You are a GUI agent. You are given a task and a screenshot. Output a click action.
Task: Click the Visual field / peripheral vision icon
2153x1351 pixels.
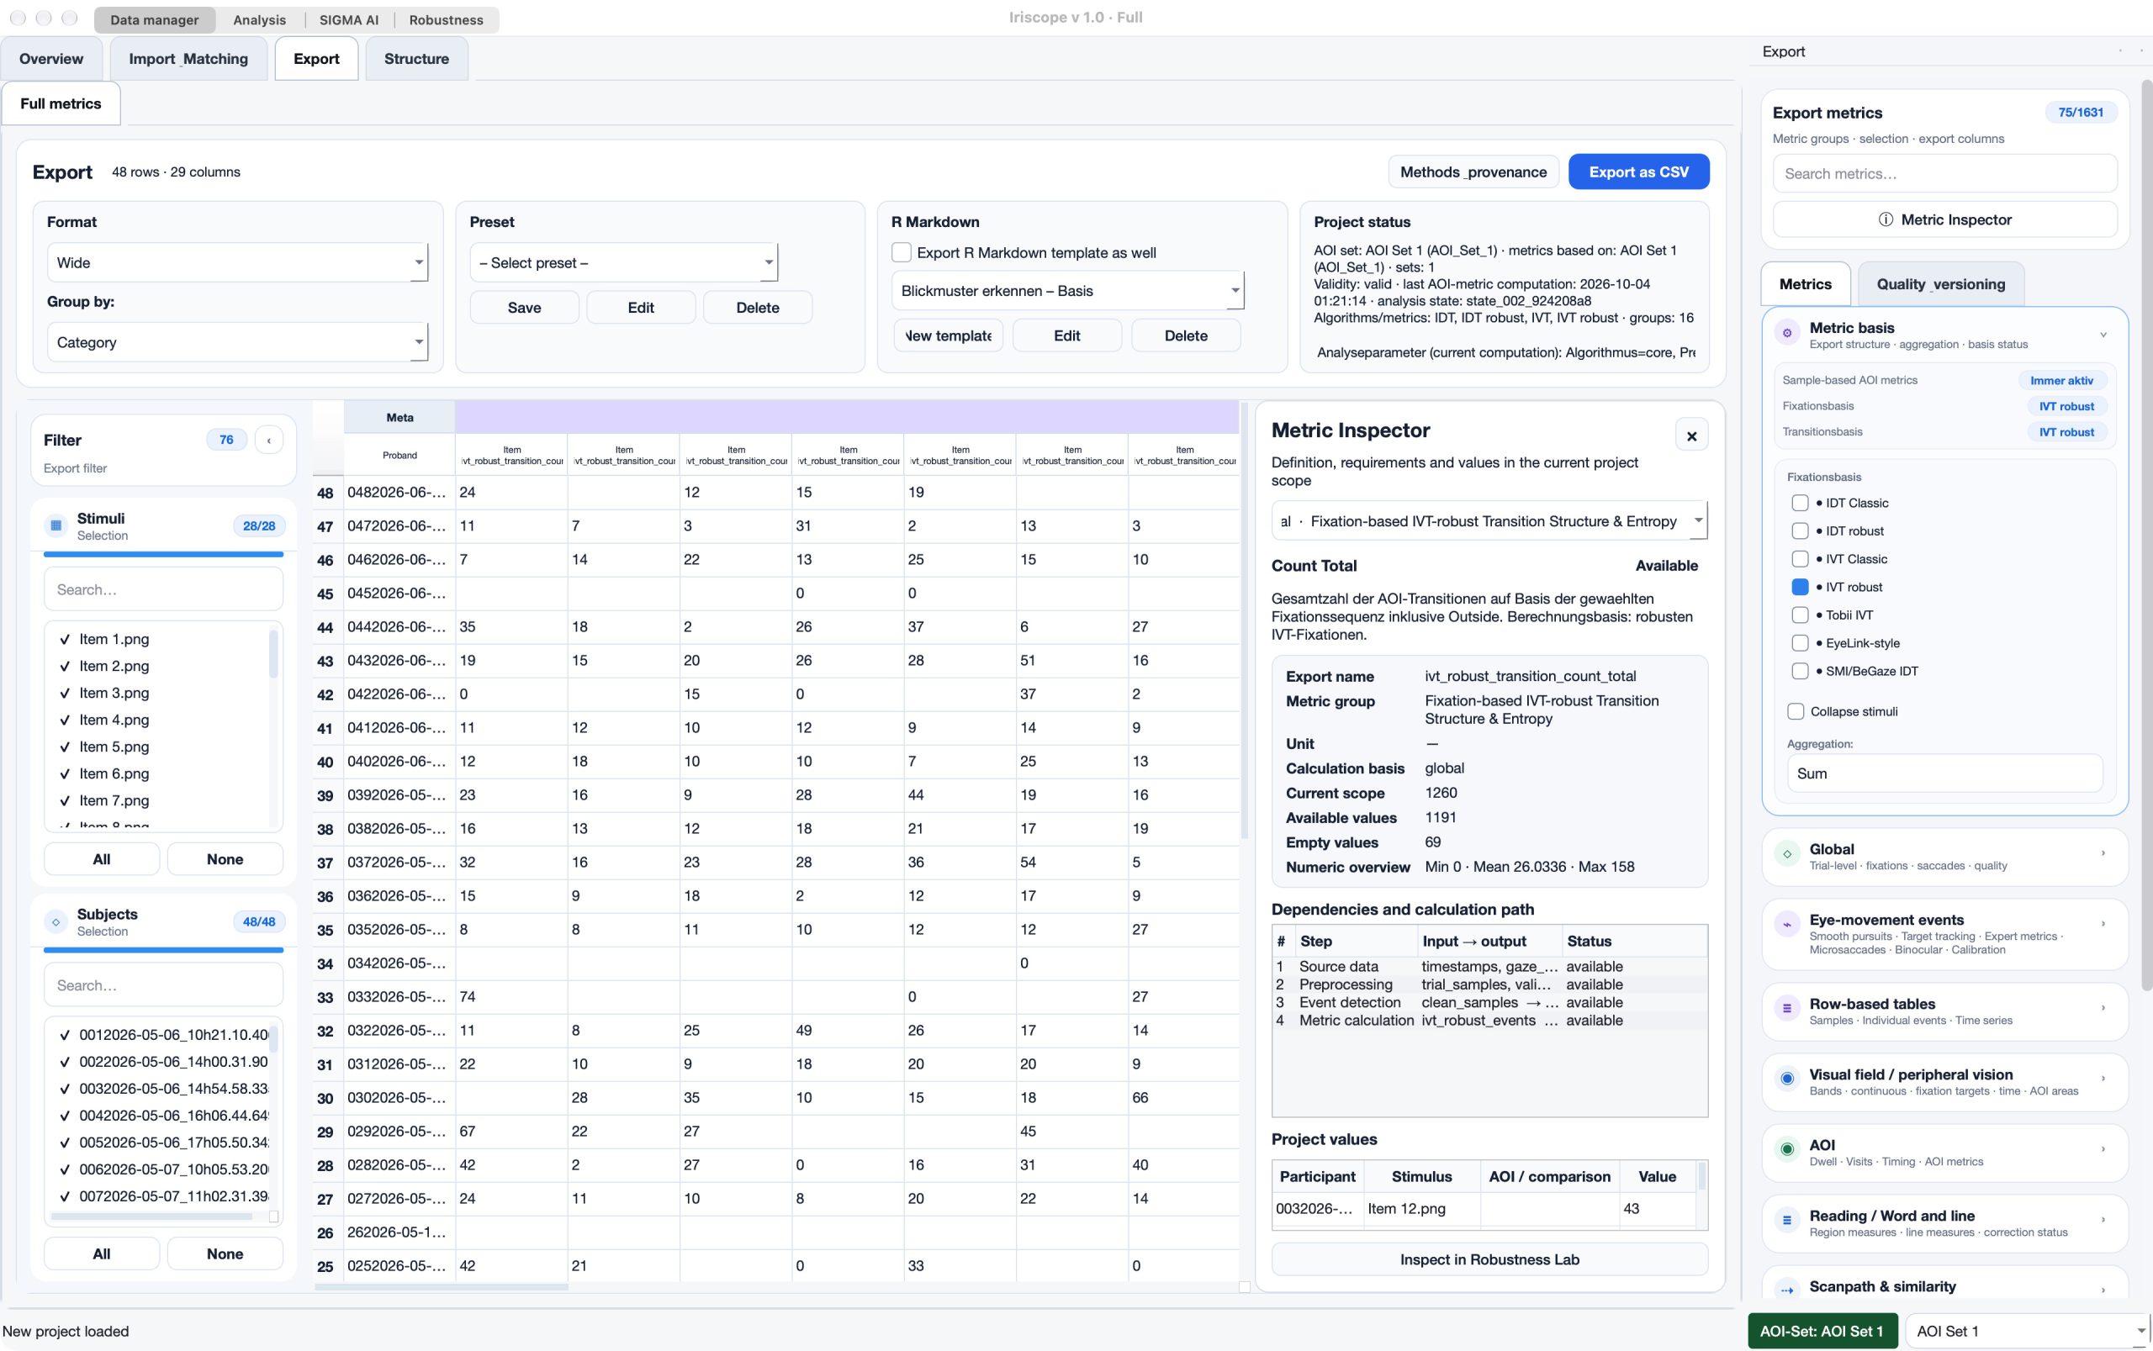click(1786, 1079)
